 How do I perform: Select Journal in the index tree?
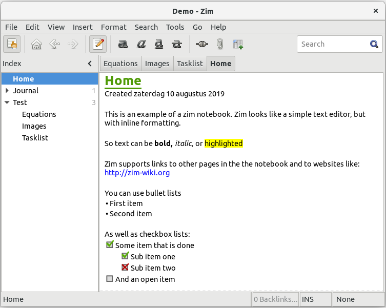tap(50, 91)
